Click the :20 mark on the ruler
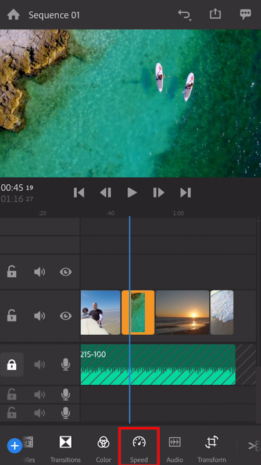The width and height of the screenshot is (261, 465). [x=42, y=213]
